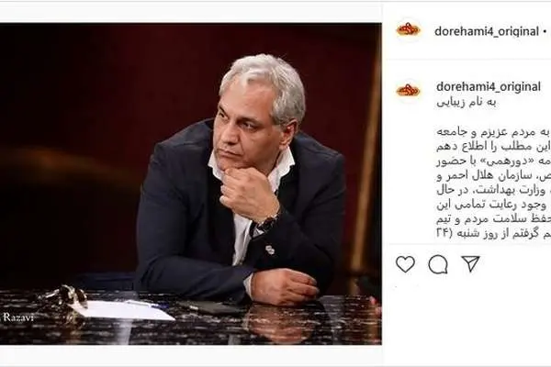This screenshot has width=551, height=367.
Task: Click the Razavi watermark on the photo
Action: pyautogui.click(x=18, y=317)
